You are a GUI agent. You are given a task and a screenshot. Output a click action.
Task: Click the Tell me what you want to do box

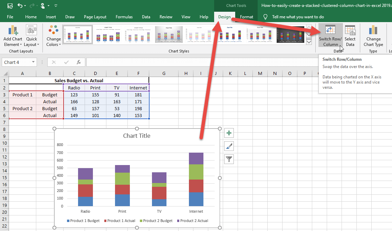tap(298, 17)
